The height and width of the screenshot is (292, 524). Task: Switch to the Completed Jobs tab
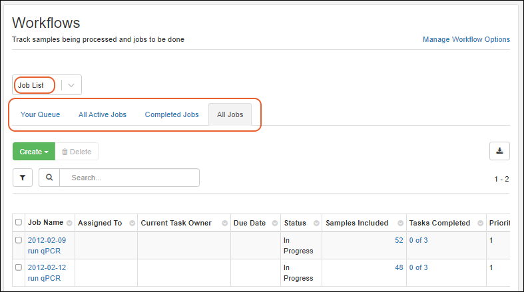pos(172,114)
